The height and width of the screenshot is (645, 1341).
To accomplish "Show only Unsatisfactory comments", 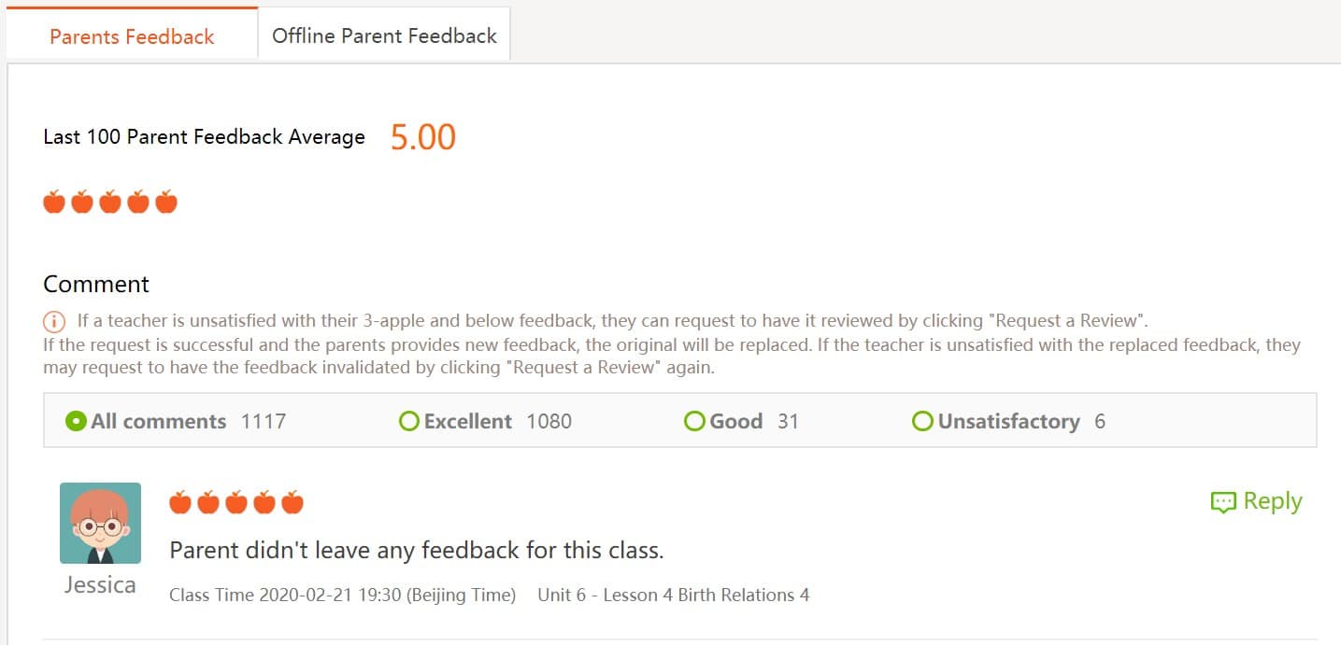I will [922, 421].
